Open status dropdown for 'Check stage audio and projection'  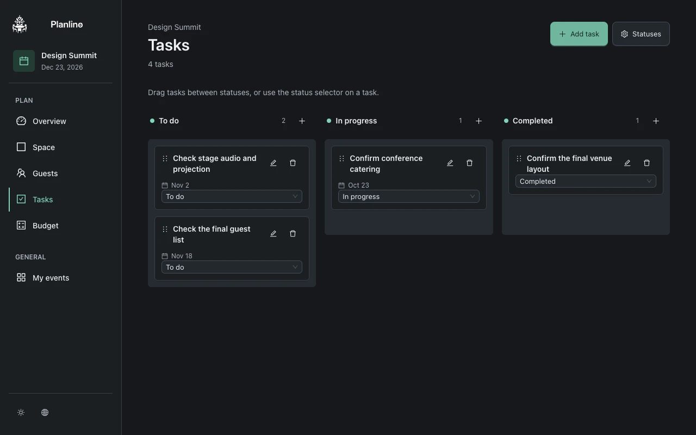(x=232, y=196)
